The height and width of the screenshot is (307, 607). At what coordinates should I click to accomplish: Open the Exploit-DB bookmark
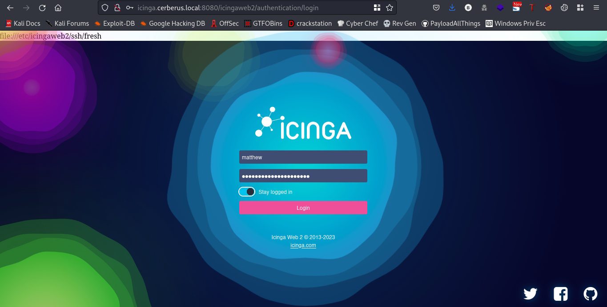point(115,24)
